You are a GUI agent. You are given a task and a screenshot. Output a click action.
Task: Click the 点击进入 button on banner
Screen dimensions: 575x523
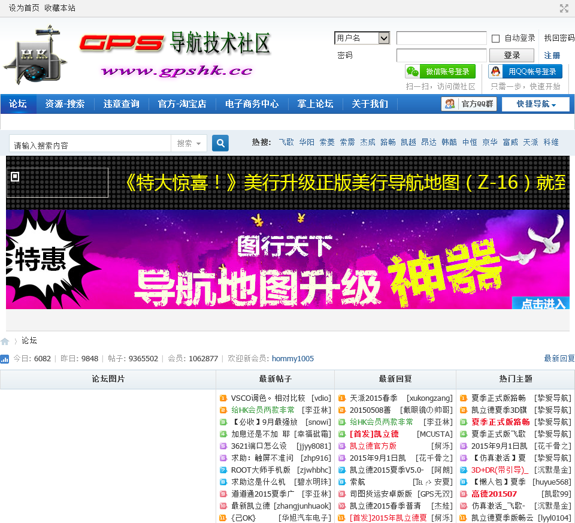[x=541, y=304]
